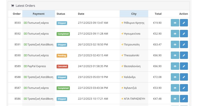The image size is (198, 106).
Task: View order 8590 with the eye icon
Action: click(175, 55)
